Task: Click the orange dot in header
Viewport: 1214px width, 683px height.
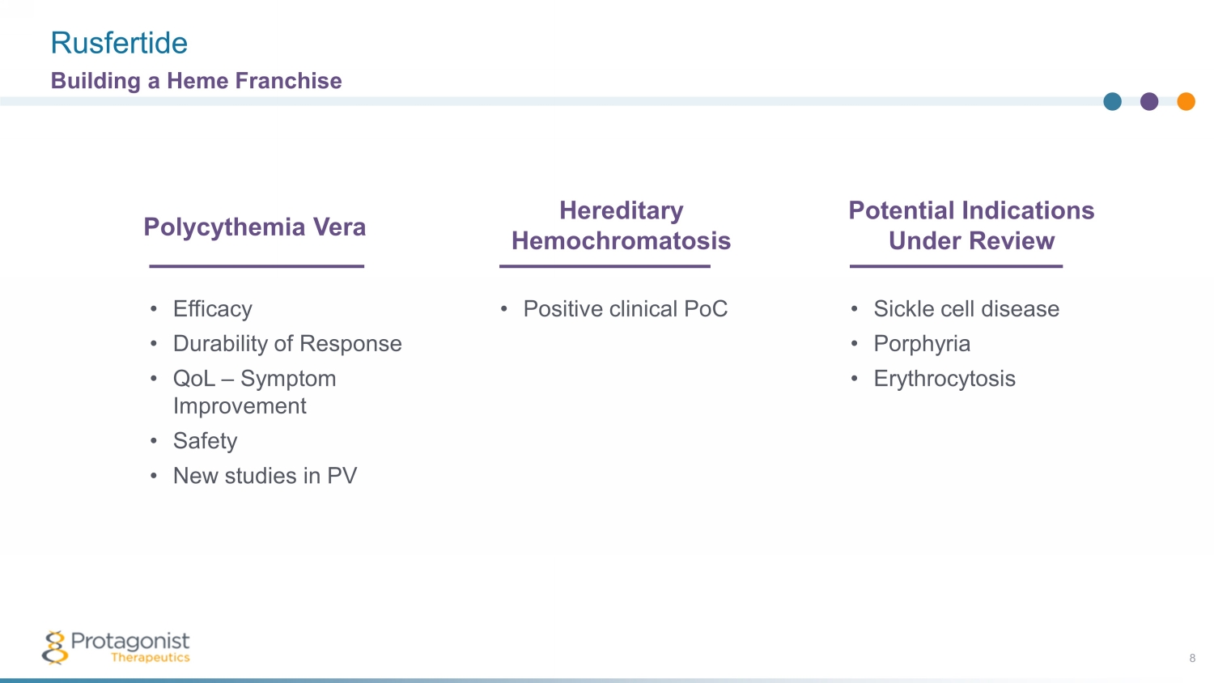Action: [1186, 101]
